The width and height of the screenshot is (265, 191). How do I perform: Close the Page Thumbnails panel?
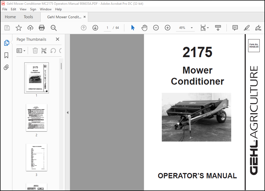pyautogui.click(x=58, y=39)
